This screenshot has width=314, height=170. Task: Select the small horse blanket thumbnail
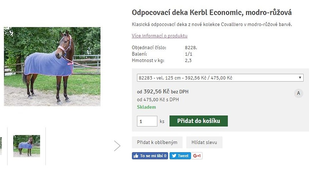click(26, 146)
